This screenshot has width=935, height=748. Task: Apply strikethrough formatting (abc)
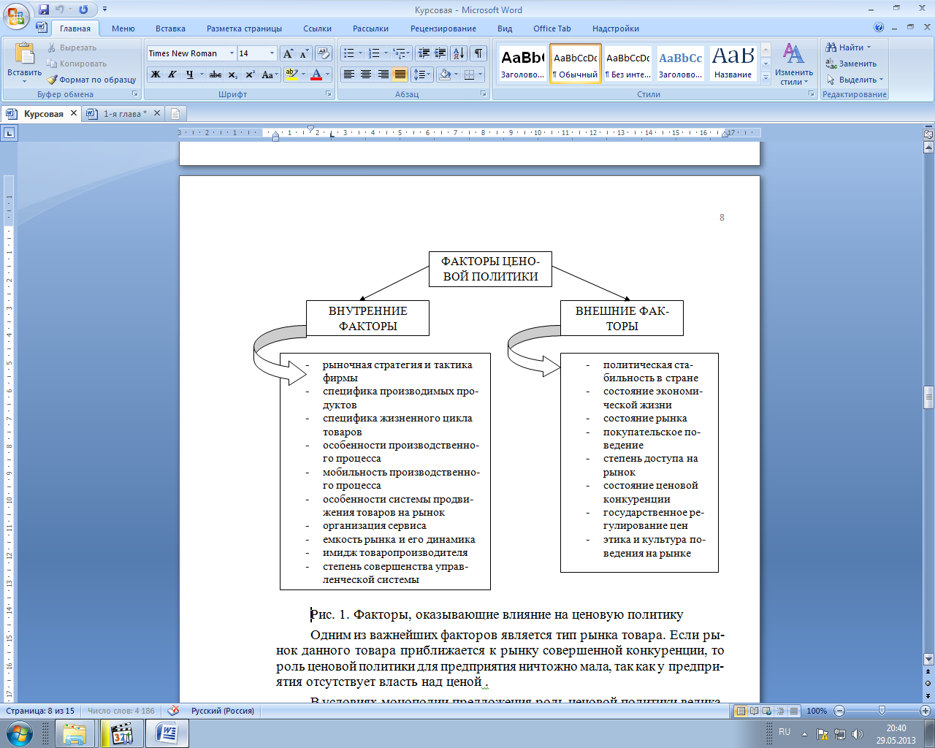pyautogui.click(x=215, y=75)
